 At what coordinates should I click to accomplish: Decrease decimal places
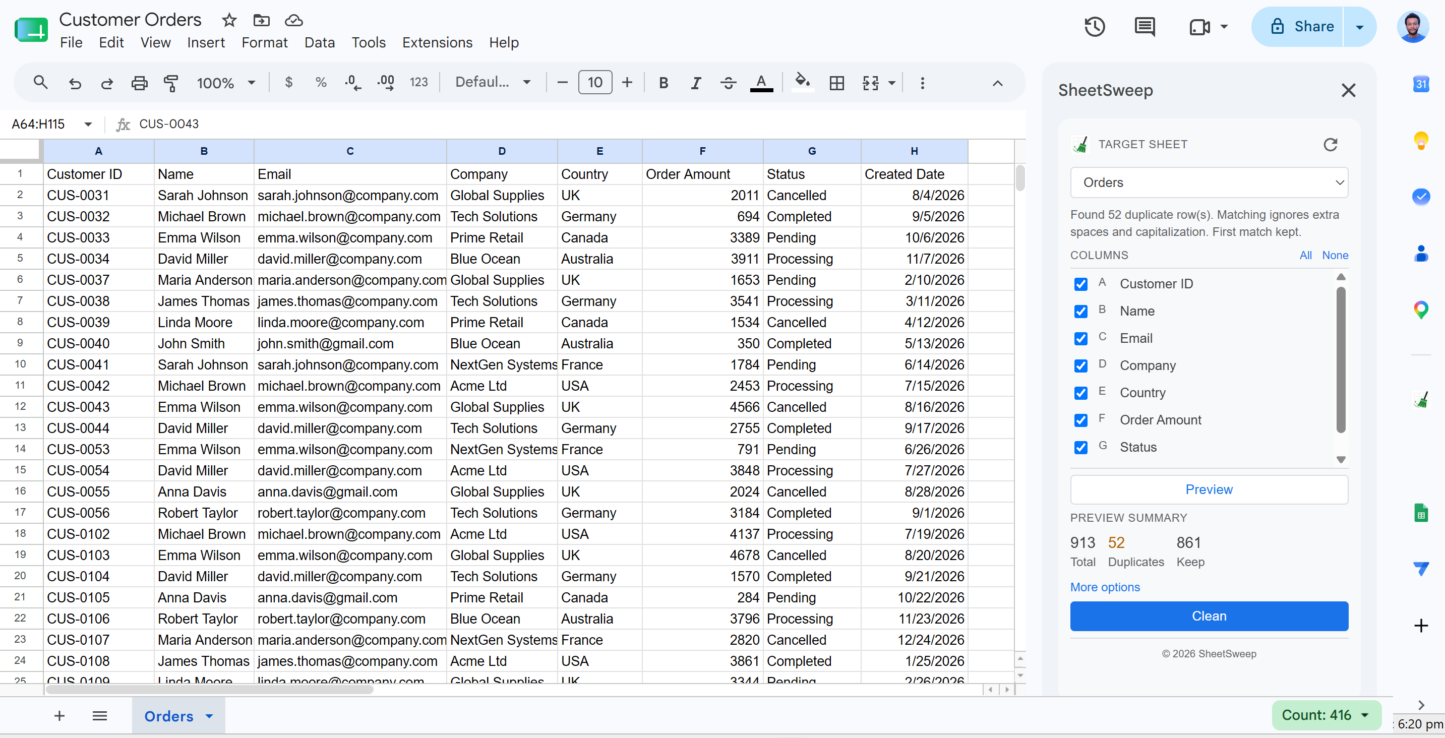tap(353, 83)
